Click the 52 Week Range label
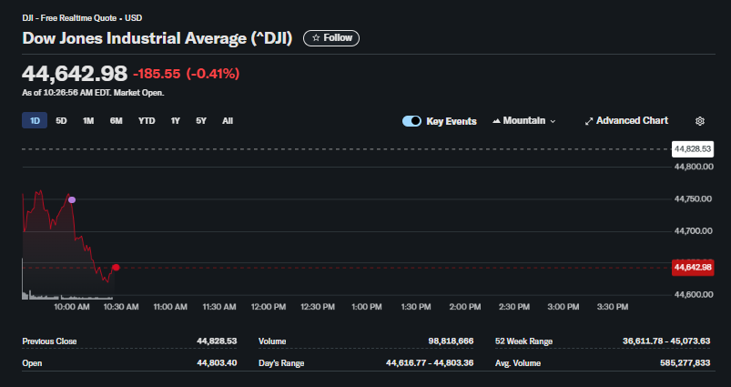 tap(523, 341)
